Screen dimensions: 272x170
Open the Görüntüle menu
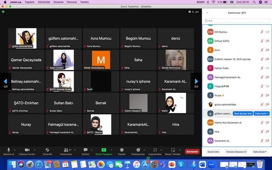[x=44, y=2]
